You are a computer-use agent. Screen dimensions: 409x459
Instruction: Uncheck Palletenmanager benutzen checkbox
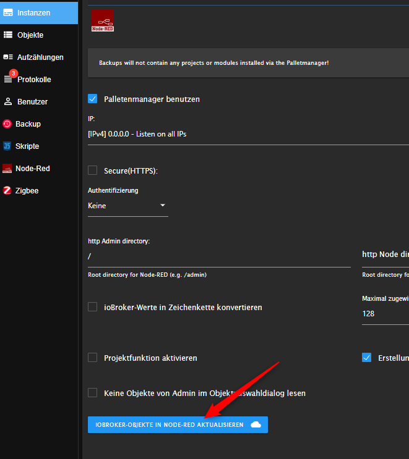[x=93, y=99]
